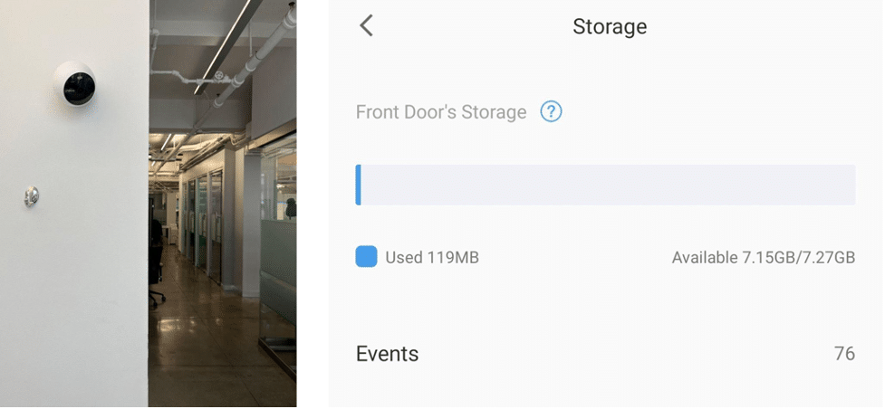Viewport: 885px width, 409px height.
Task: Click the blue filled end of storage bar
Action: [x=359, y=185]
